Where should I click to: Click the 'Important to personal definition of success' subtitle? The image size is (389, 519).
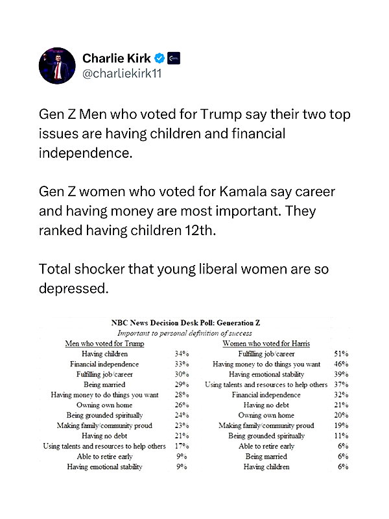[184, 333]
